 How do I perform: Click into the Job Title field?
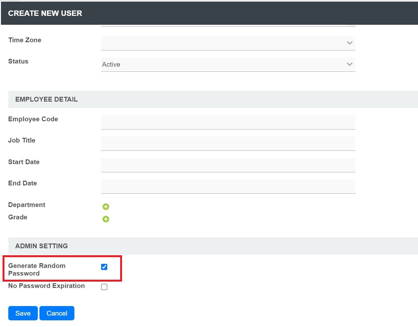pyautogui.click(x=228, y=143)
